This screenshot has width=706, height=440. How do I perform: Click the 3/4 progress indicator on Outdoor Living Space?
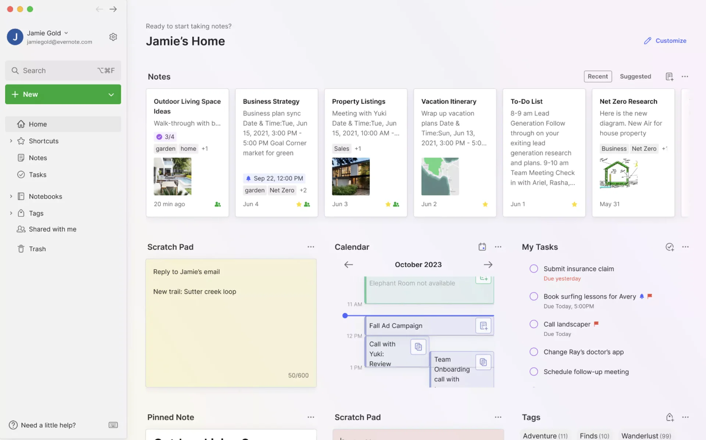[x=165, y=136]
